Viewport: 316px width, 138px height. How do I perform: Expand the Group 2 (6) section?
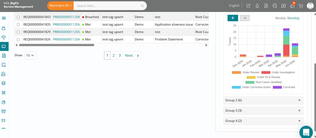click(x=263, y=100)
